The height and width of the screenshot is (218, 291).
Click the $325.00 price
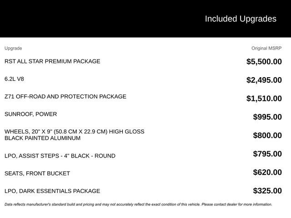(x=267, y=191)
